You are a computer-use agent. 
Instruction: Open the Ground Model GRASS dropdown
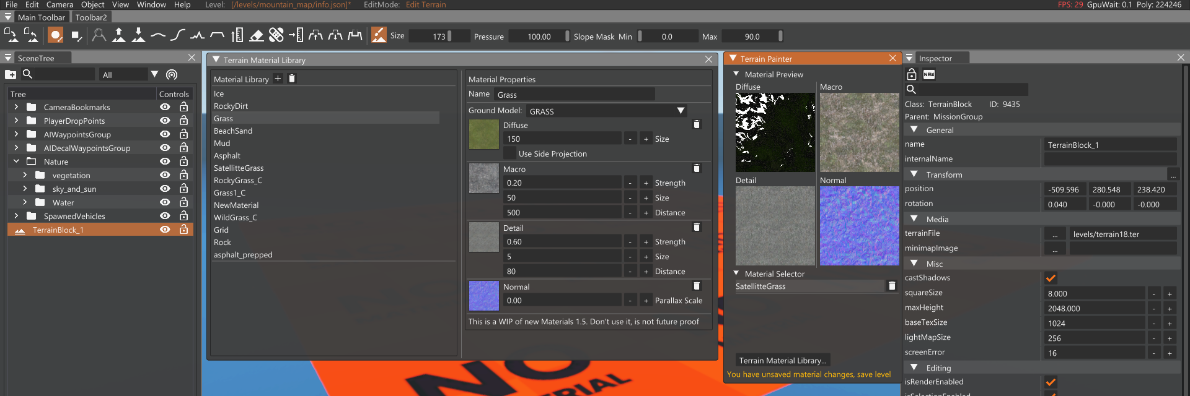pyautogui.click(x=607, y=111)
